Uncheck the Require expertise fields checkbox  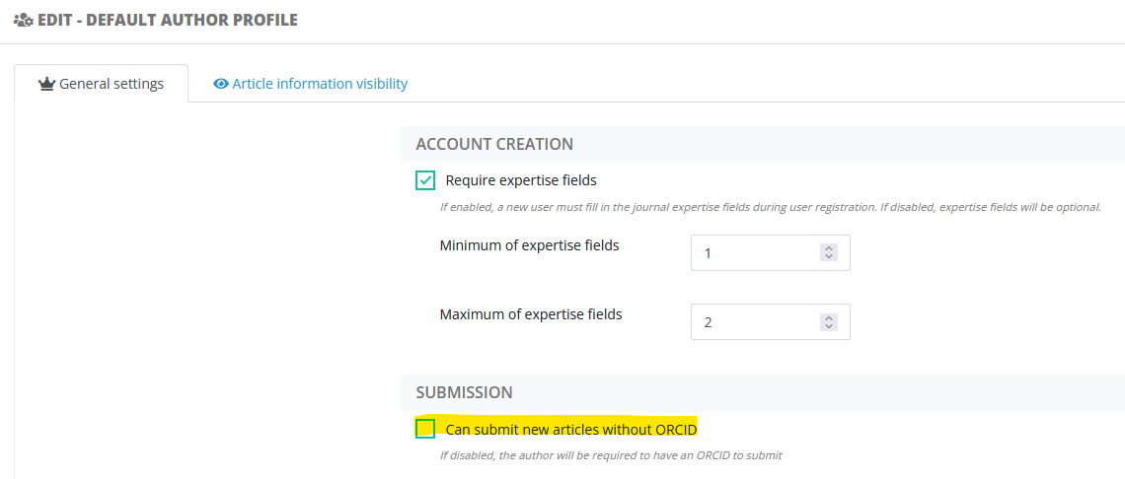pos(425,180)
